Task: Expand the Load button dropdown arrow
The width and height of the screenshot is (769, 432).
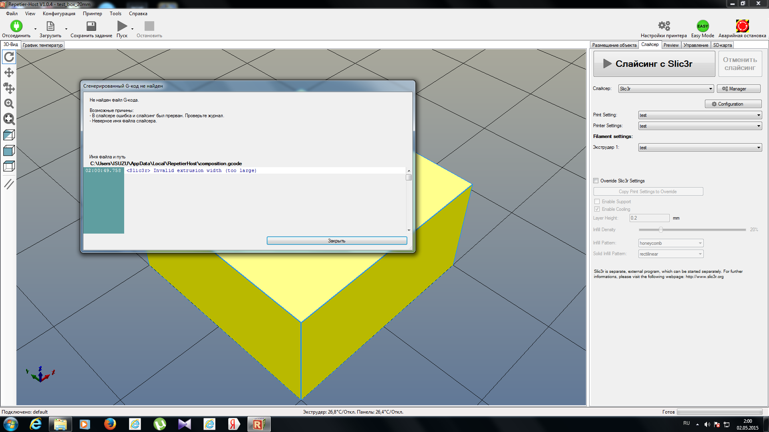Action: tap(66, 29)
